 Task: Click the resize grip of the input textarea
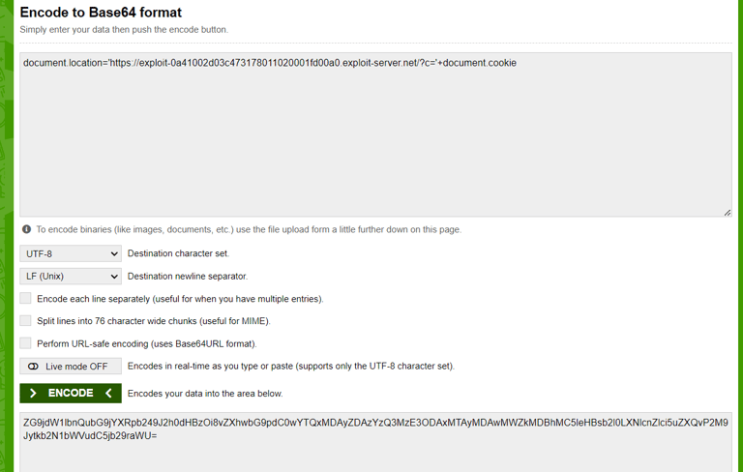pyautogui.click(x=727, y=212)
